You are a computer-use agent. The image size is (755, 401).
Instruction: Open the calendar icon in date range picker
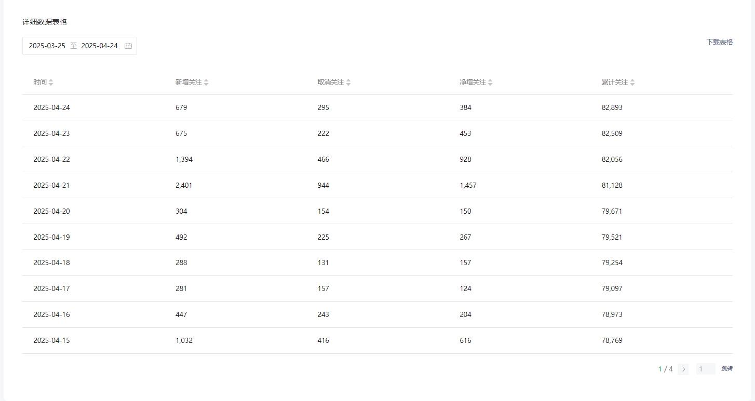(128, 46)
